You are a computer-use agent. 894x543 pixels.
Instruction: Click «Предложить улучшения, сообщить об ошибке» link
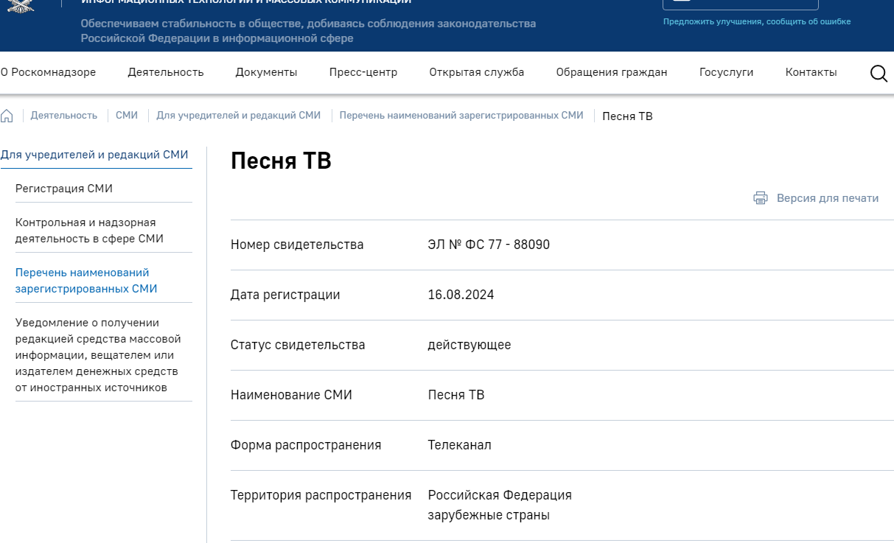tap(757, 21)
